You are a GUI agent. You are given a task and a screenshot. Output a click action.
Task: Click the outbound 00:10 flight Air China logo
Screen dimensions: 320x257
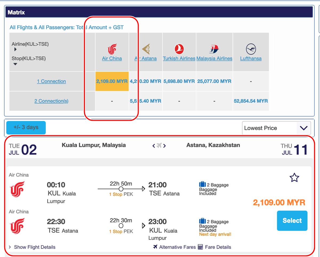click(17, 189)
